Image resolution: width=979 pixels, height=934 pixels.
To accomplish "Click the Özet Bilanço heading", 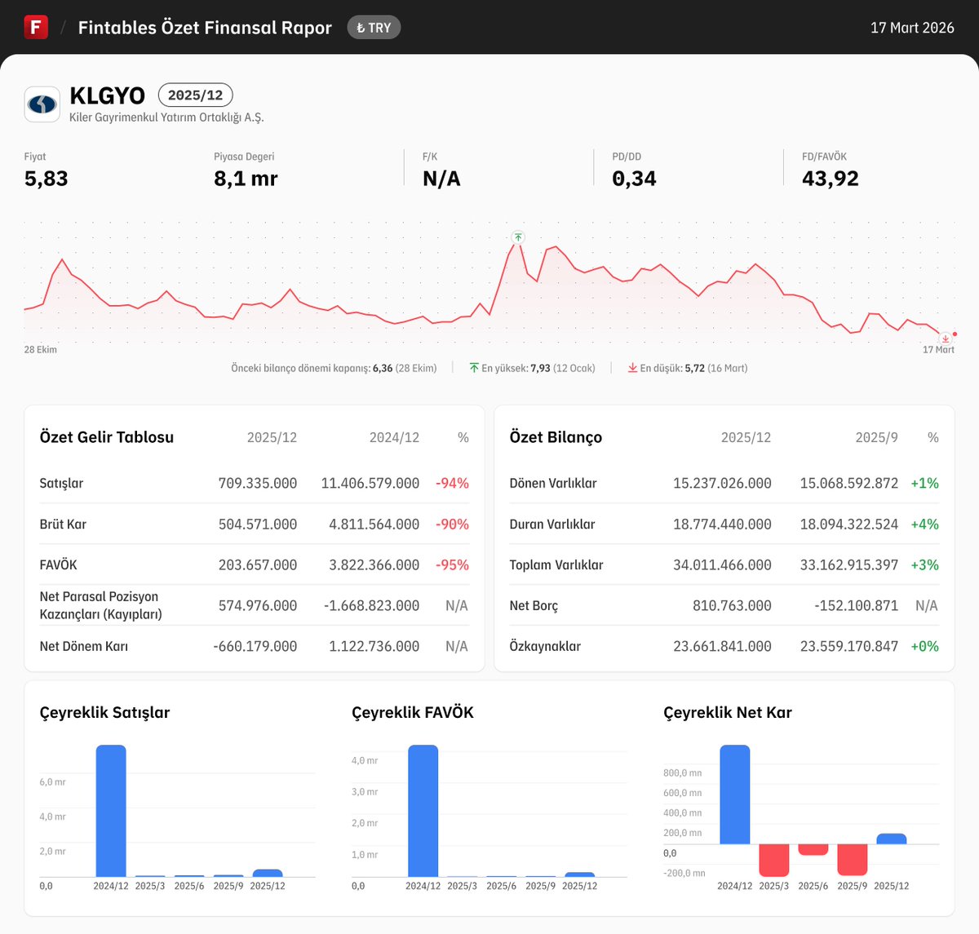I will (x=556, y=437).
